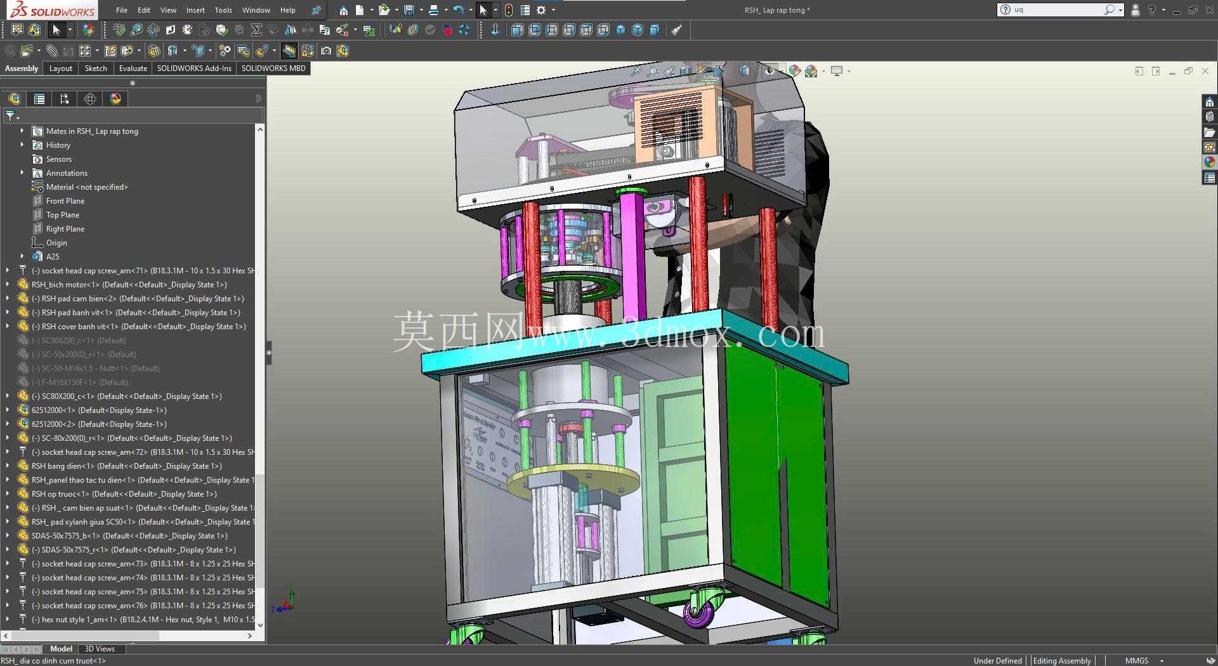Click the Zoom to Fit icon in viewport toolbar
1218x666 pixels.
636,71
